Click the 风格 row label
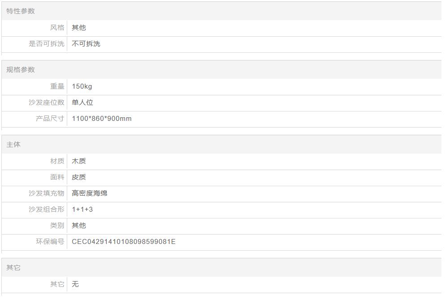The image size is (445, 299). pos(57,28)
